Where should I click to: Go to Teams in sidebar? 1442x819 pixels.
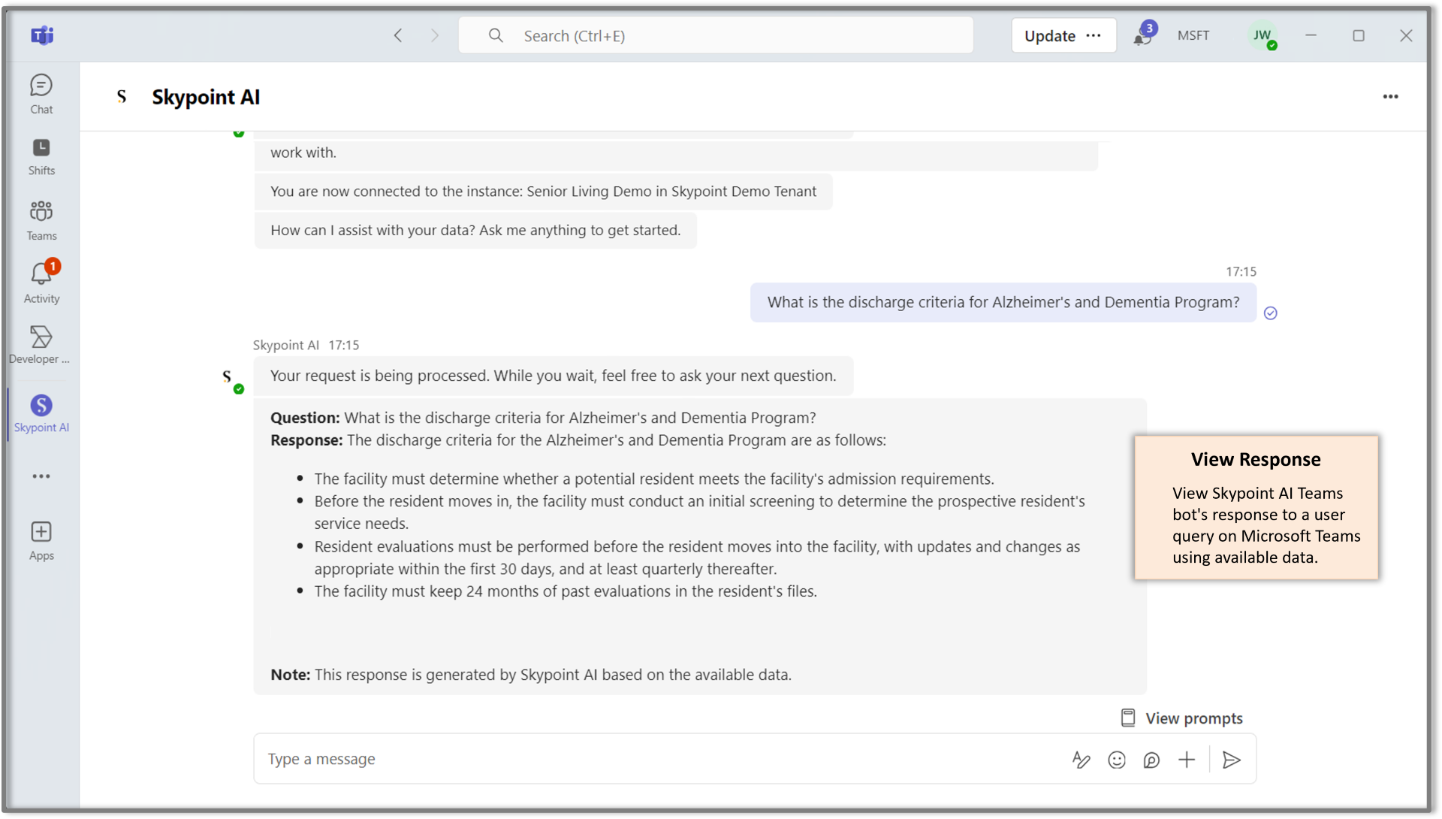coord(41,220)
